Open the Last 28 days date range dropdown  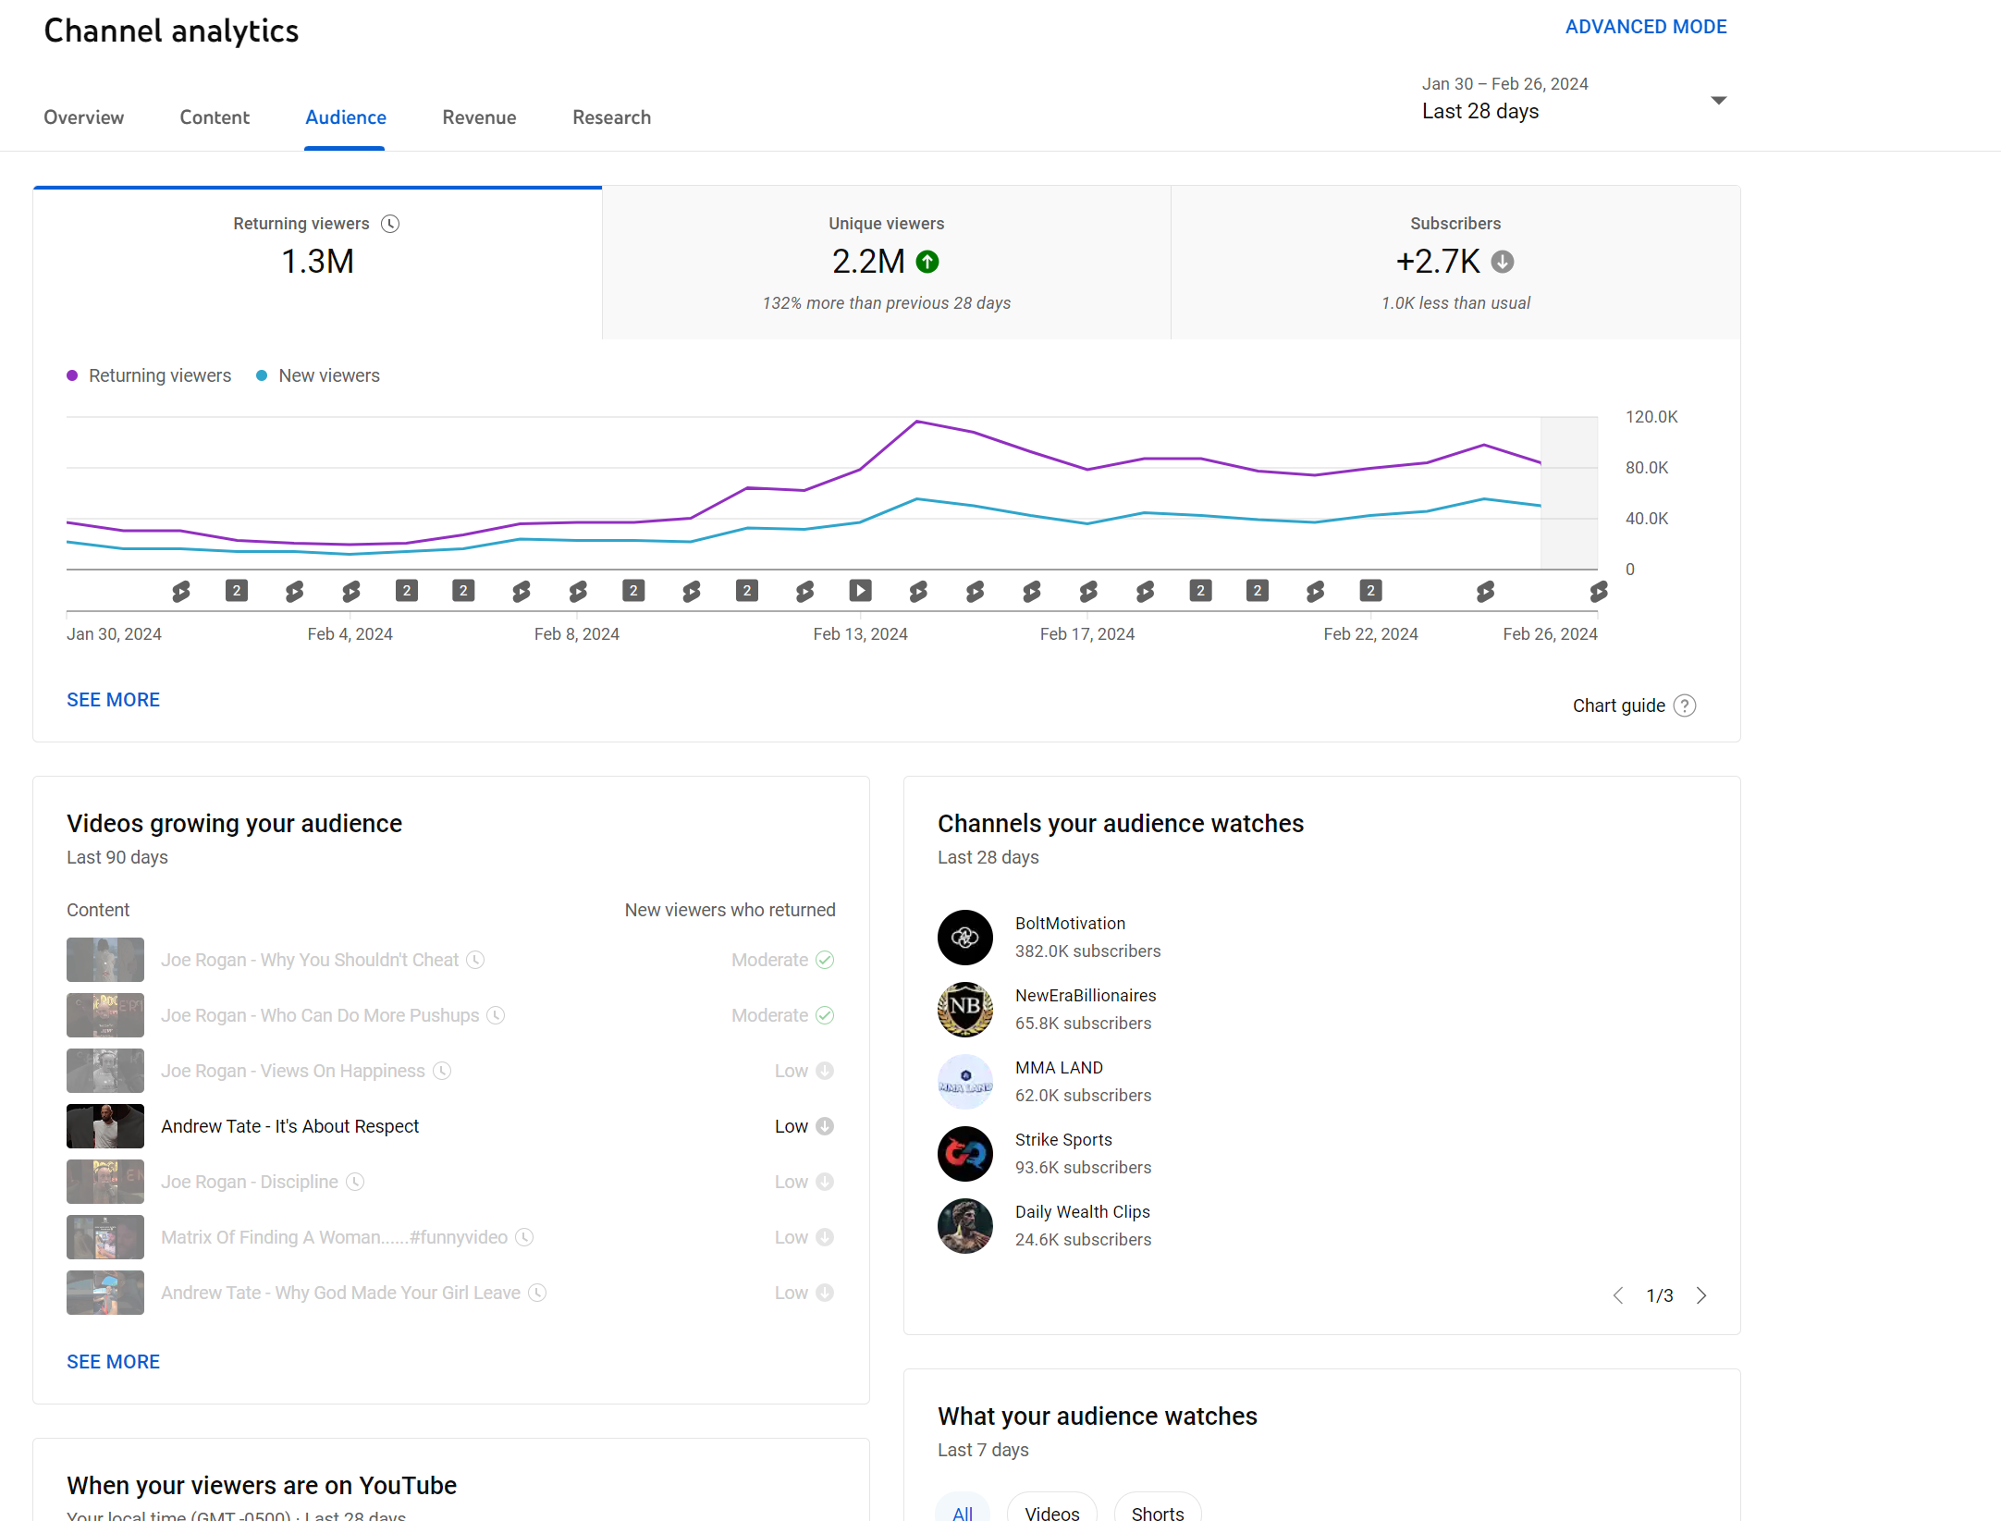tap(1574, 99)
